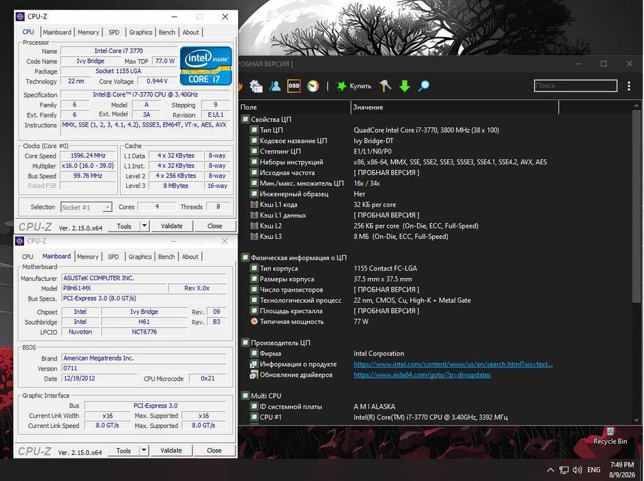Click the Тип ЦП row icon
Image resolution: width=644 pixels, height=481 pixels.
[x=254, y=130]
